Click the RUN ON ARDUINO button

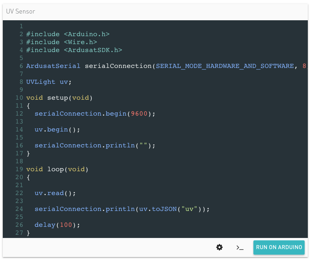pos(279,247)
